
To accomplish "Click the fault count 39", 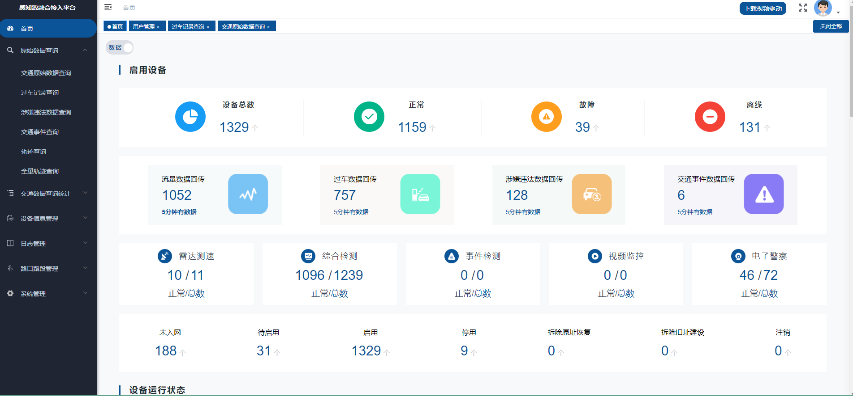I will coord(582,127).
